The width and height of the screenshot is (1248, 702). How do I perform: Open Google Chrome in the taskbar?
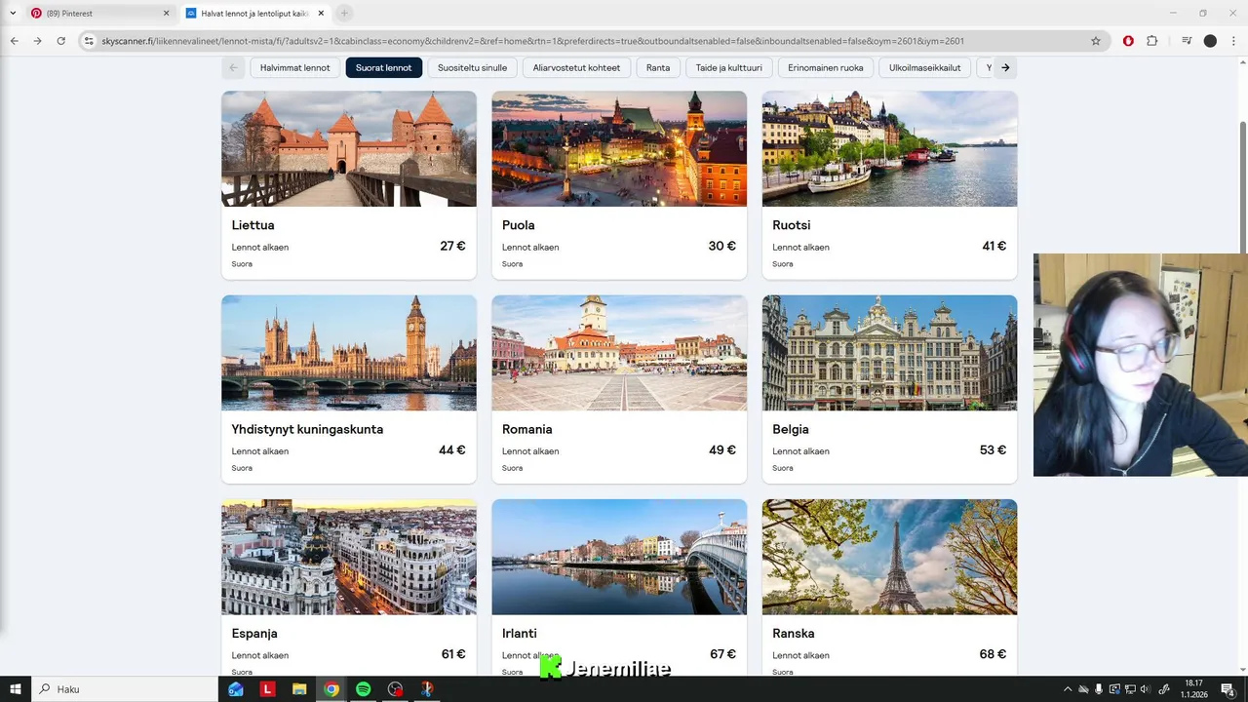[331, 689]
